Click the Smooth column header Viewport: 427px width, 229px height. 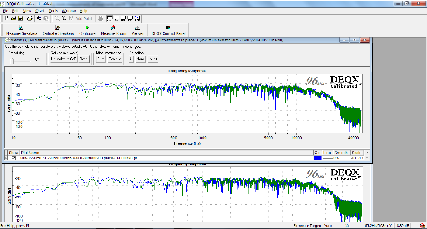point(341,153)
